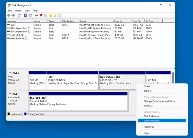This screenshot has height=138, width=193.
Task: Select the 591 MB recovery partition block
Action: 159,78
